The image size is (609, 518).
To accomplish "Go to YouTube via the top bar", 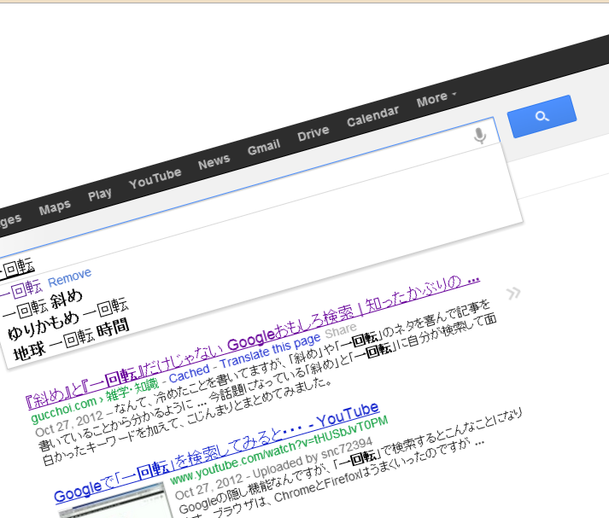I will pos(155,178).
